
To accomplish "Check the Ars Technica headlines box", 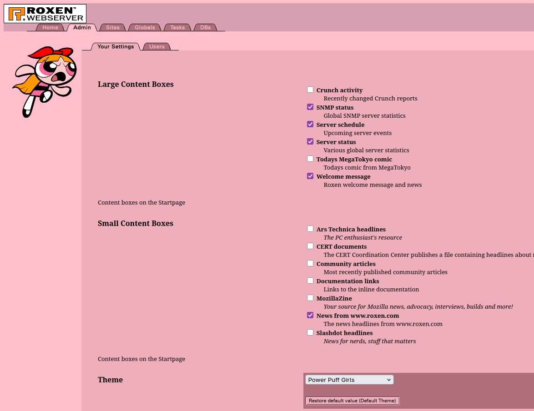I will (x=310, y=229).
